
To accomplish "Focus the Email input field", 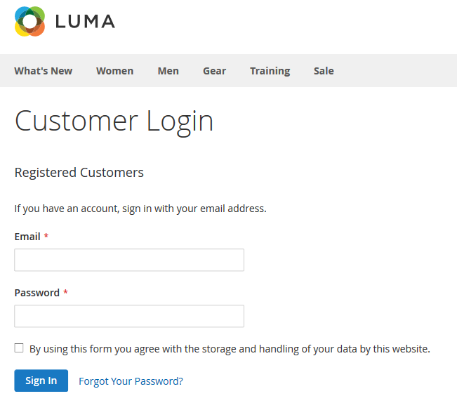I will (129, 260).
